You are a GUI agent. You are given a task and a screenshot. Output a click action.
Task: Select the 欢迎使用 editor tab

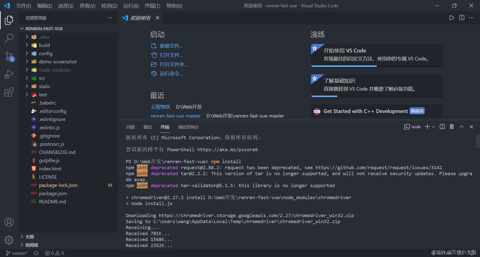tap(140, 18)
